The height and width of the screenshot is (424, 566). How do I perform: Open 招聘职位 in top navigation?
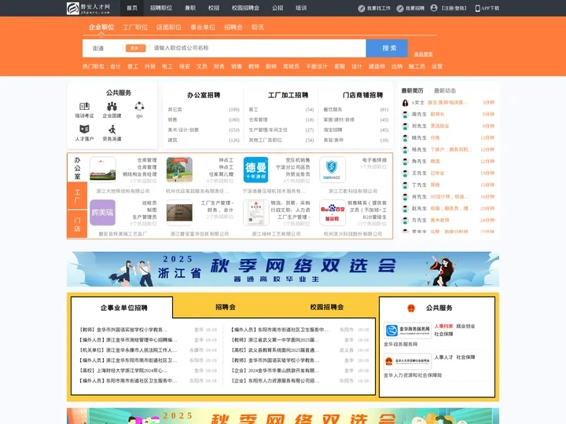coord(161,8)
